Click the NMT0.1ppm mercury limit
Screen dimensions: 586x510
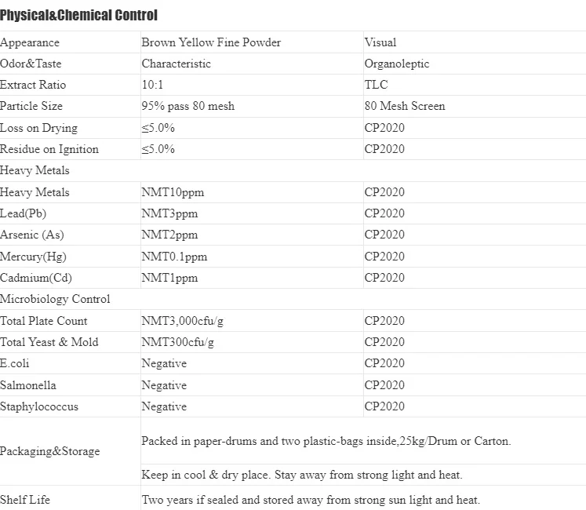tap(174, 257)
